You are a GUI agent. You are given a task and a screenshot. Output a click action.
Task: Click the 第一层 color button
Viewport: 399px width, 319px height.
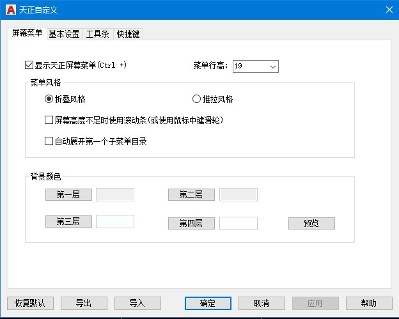(68, 194)
